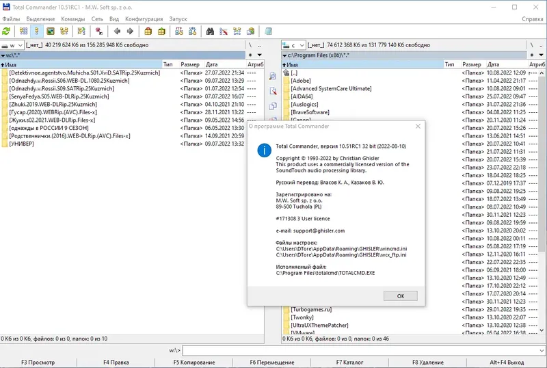Open the synchronize directories icon
The image size is (547, 368).
(x=237, y=31)
